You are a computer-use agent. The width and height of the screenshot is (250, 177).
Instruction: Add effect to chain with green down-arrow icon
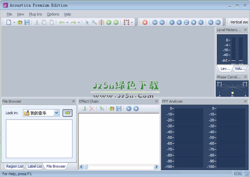tap(85, 109)
